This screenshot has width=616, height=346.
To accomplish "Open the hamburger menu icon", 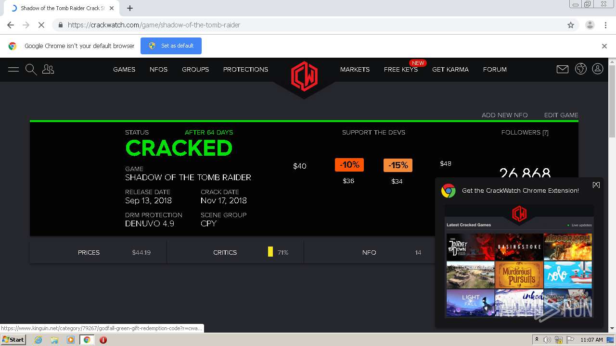I will pyautogui.click(x=13, y=70).
